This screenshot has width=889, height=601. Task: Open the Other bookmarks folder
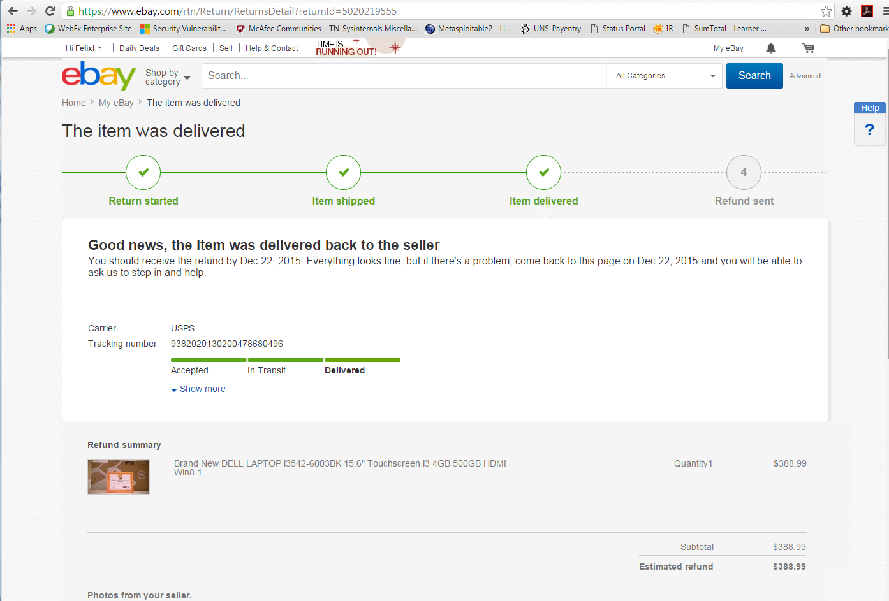click(854, 29)
